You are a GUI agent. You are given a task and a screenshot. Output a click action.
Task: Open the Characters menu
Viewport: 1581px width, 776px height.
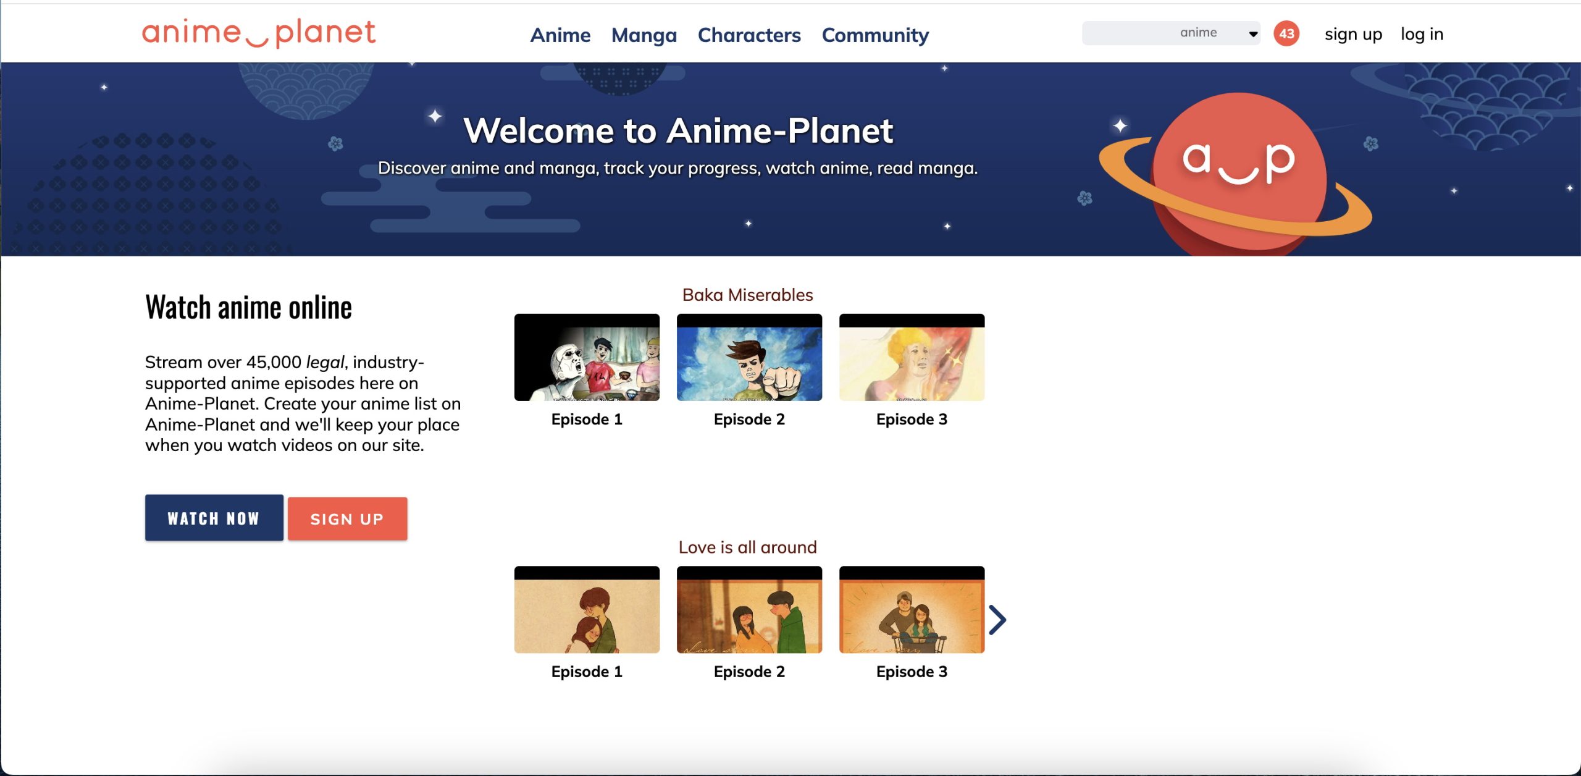click(749, 35)
